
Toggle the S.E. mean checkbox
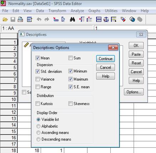pyautogui.click(x=71, y=87)
